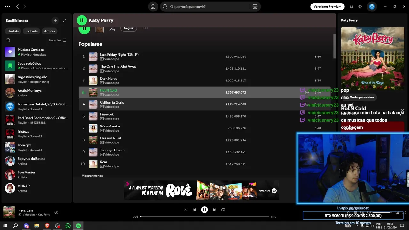This screenshot has width=409, height=230.
Task: Open Iron Master artist
Action: 36,174
